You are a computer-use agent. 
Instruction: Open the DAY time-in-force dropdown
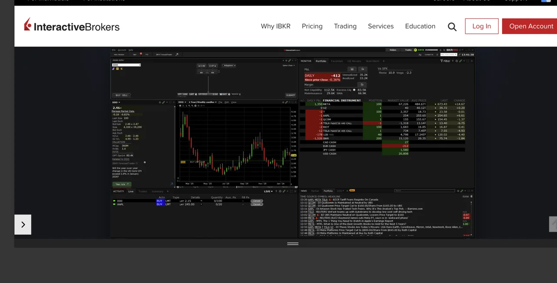pyautogui.click(x=224, y=94)
